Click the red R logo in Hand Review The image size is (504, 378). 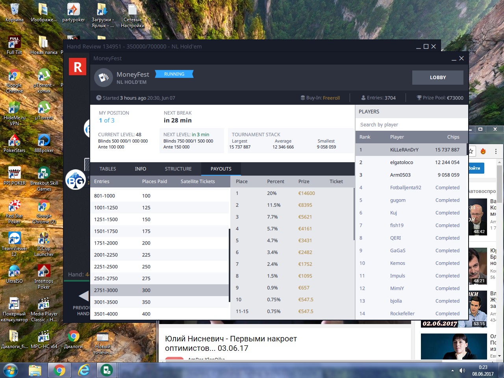coord(78,67)
